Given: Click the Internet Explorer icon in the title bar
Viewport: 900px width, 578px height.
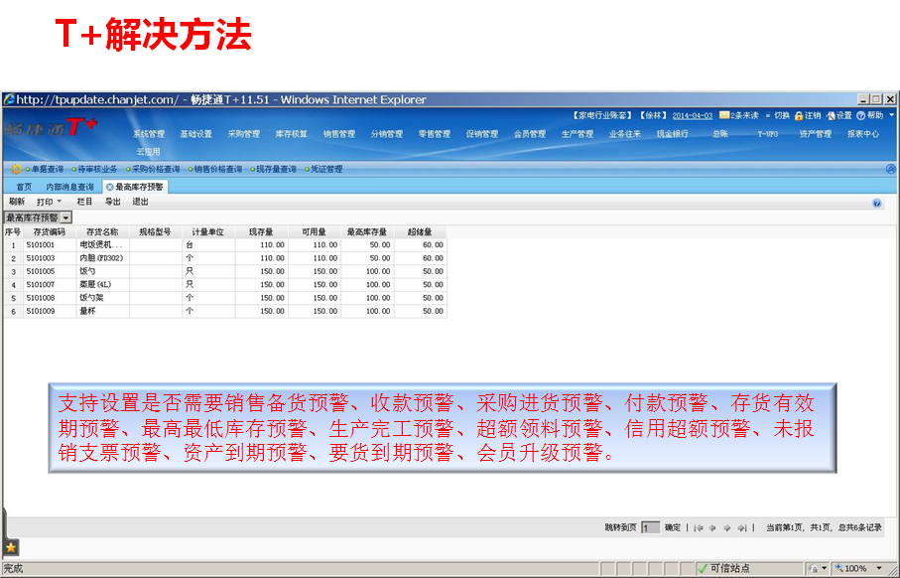Looking at the screenshot, I should pos(9,99).
